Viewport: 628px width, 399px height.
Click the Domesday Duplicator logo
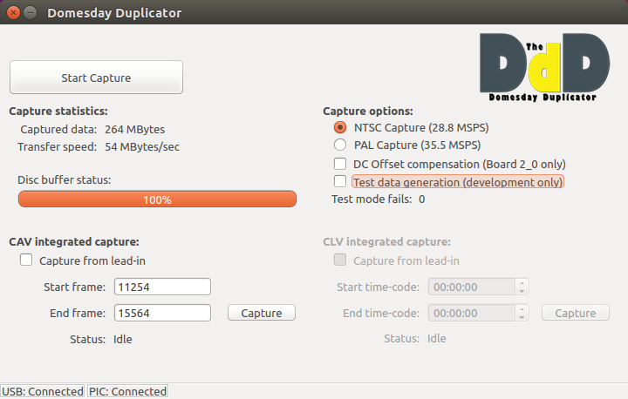click(544, 67)
